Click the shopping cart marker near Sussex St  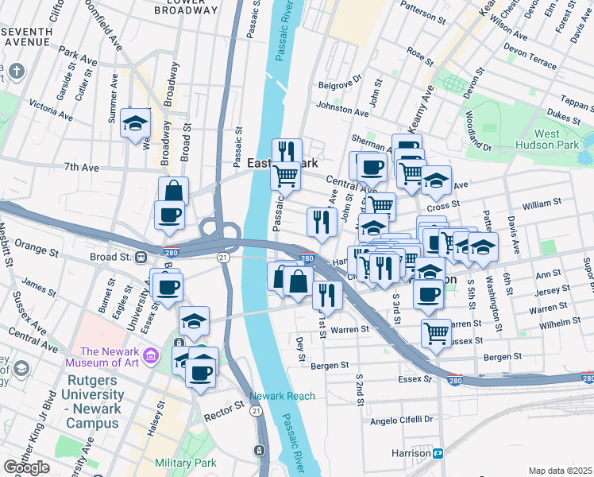pyautogui.click(x=437, y=335)
